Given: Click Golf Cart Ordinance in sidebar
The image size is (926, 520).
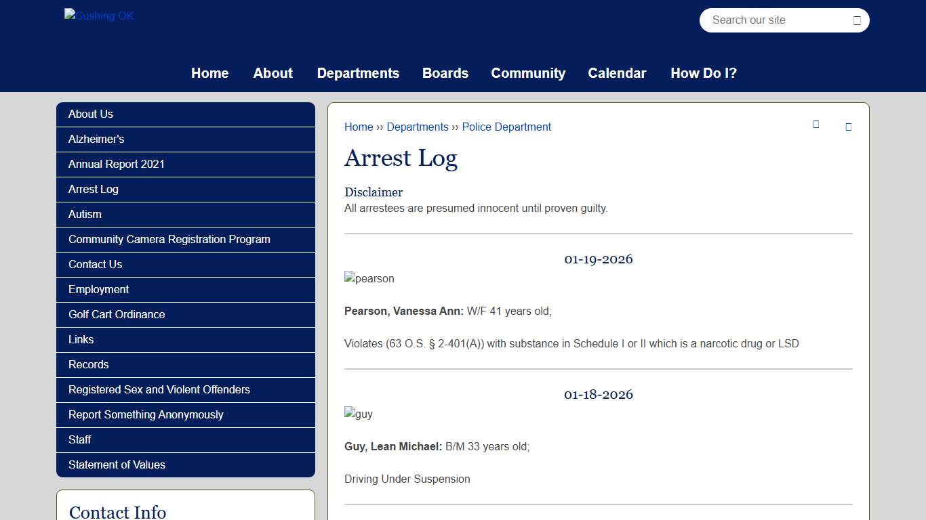Looking at the screenshot, I should (116, 314).
